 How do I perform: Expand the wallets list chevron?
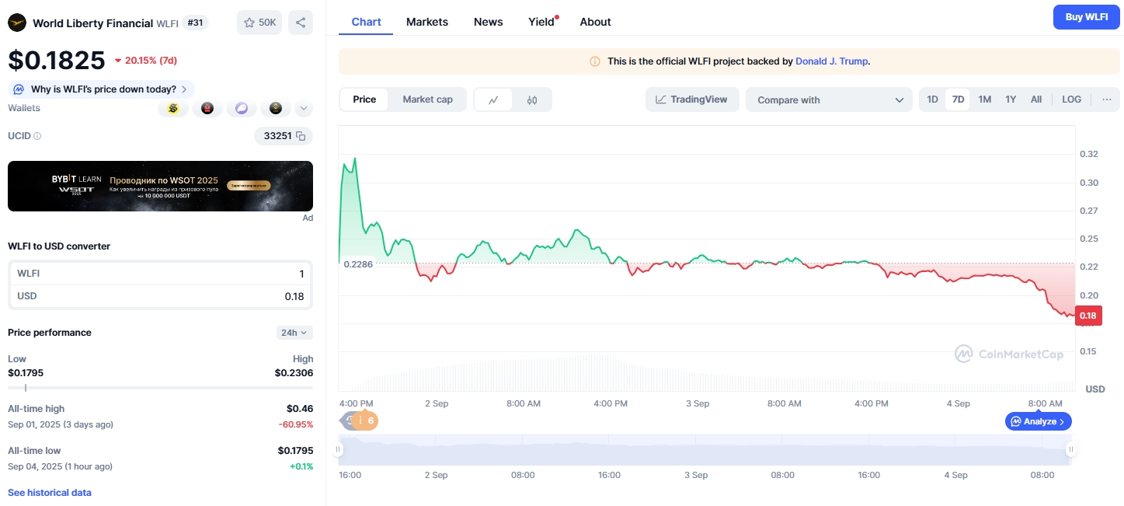coord(304,109)
